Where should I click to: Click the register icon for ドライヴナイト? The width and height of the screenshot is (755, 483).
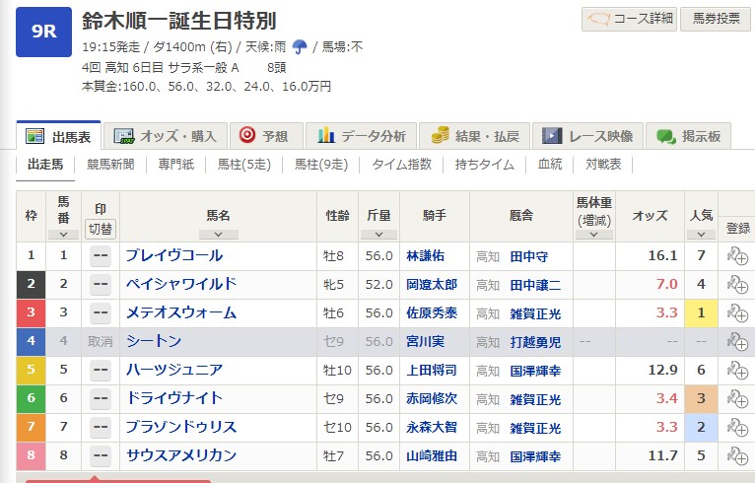[x=737, y=399]
